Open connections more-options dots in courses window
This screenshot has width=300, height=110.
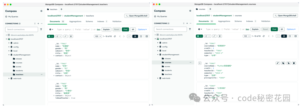[191, 23]
